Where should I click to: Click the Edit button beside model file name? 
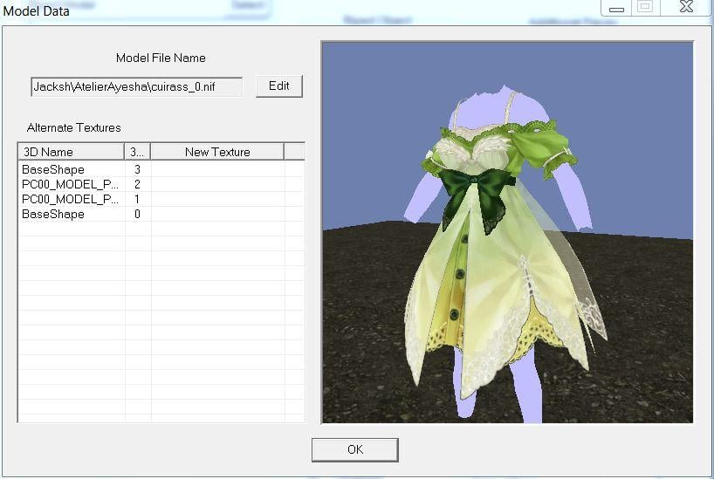pos(279,86)
